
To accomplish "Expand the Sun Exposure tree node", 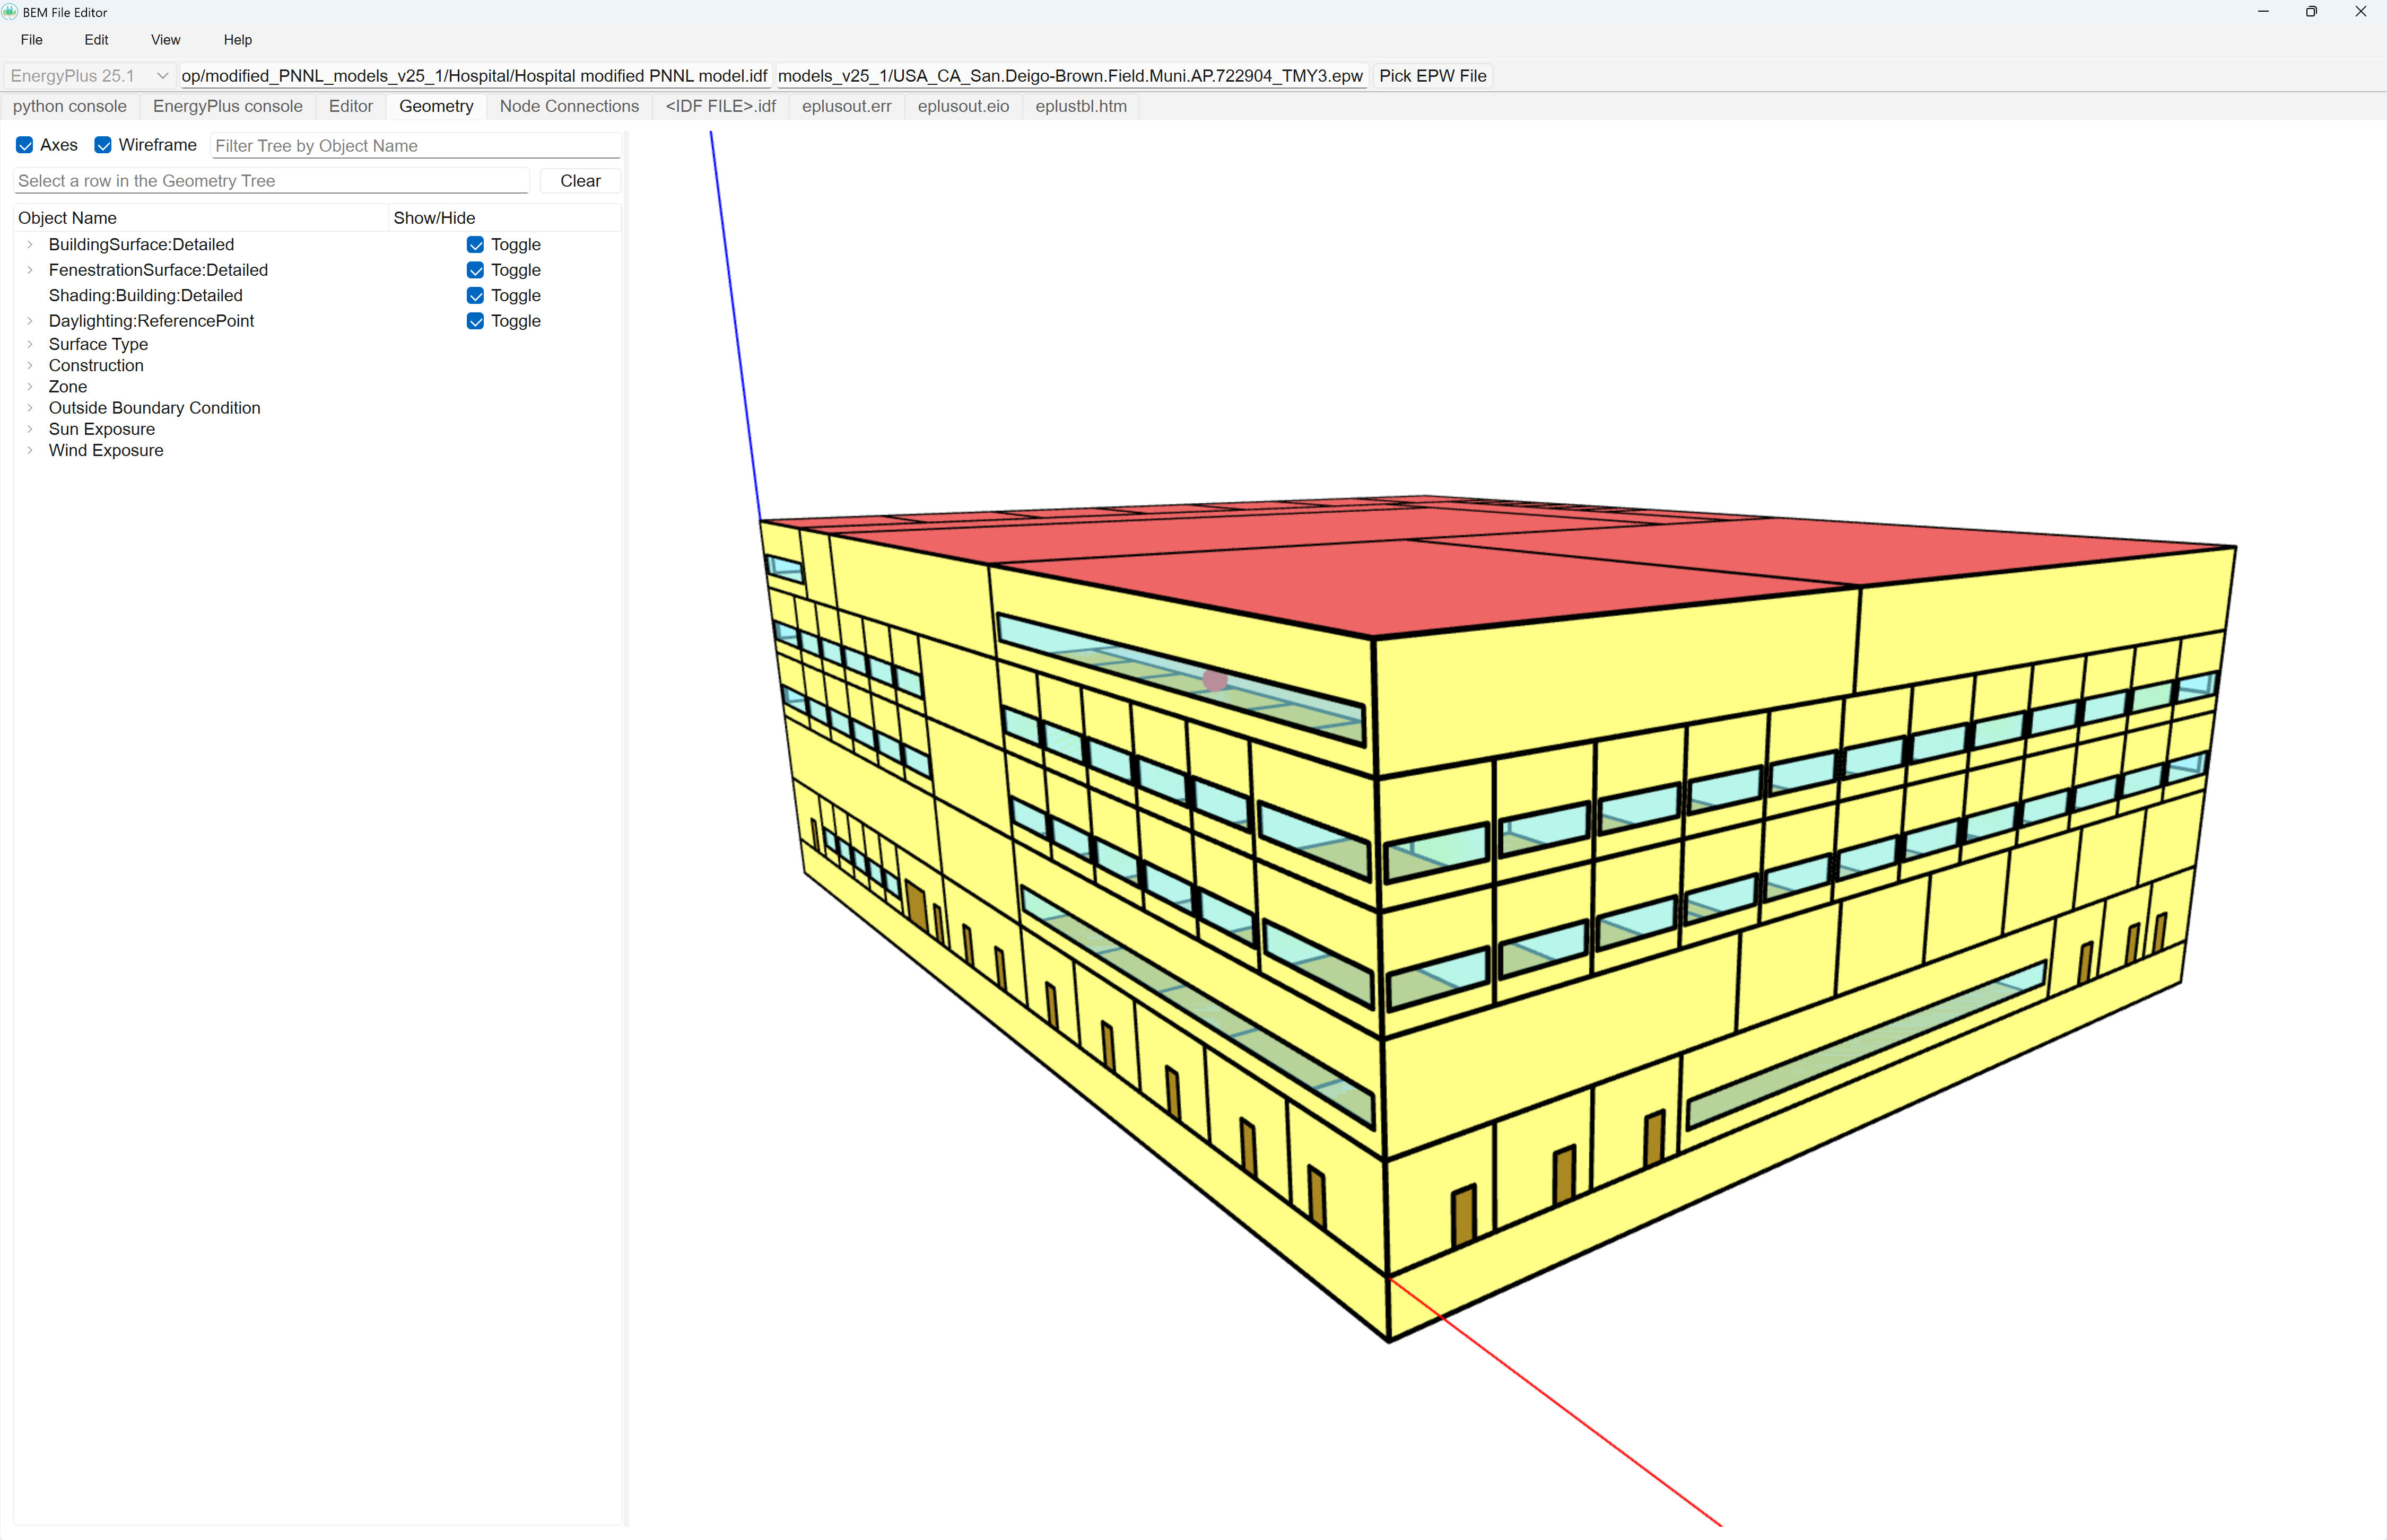I will 30,429.
